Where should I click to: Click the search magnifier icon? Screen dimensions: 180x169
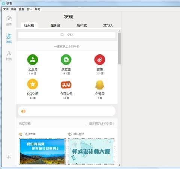tap(62, 35)
